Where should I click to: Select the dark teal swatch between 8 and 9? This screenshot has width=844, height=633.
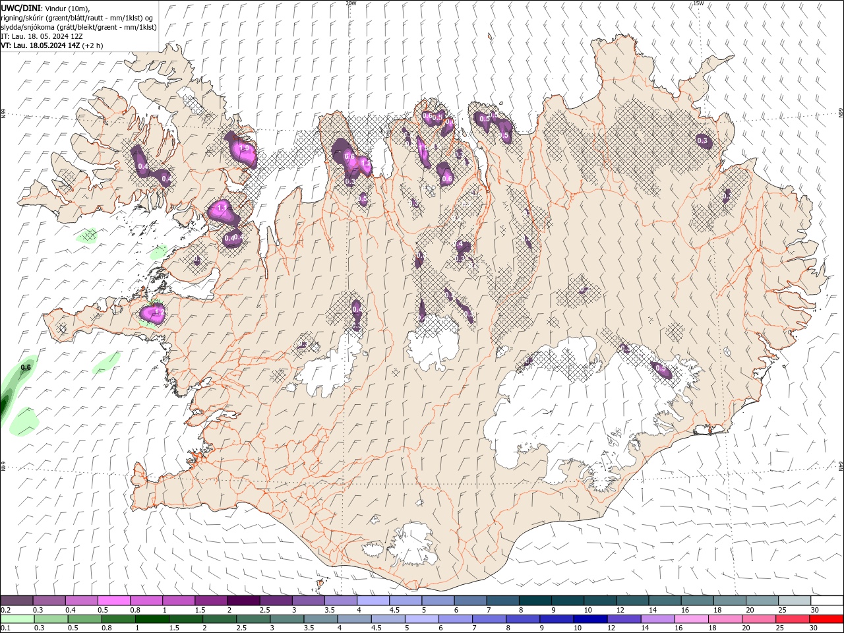tap(535, 601)
